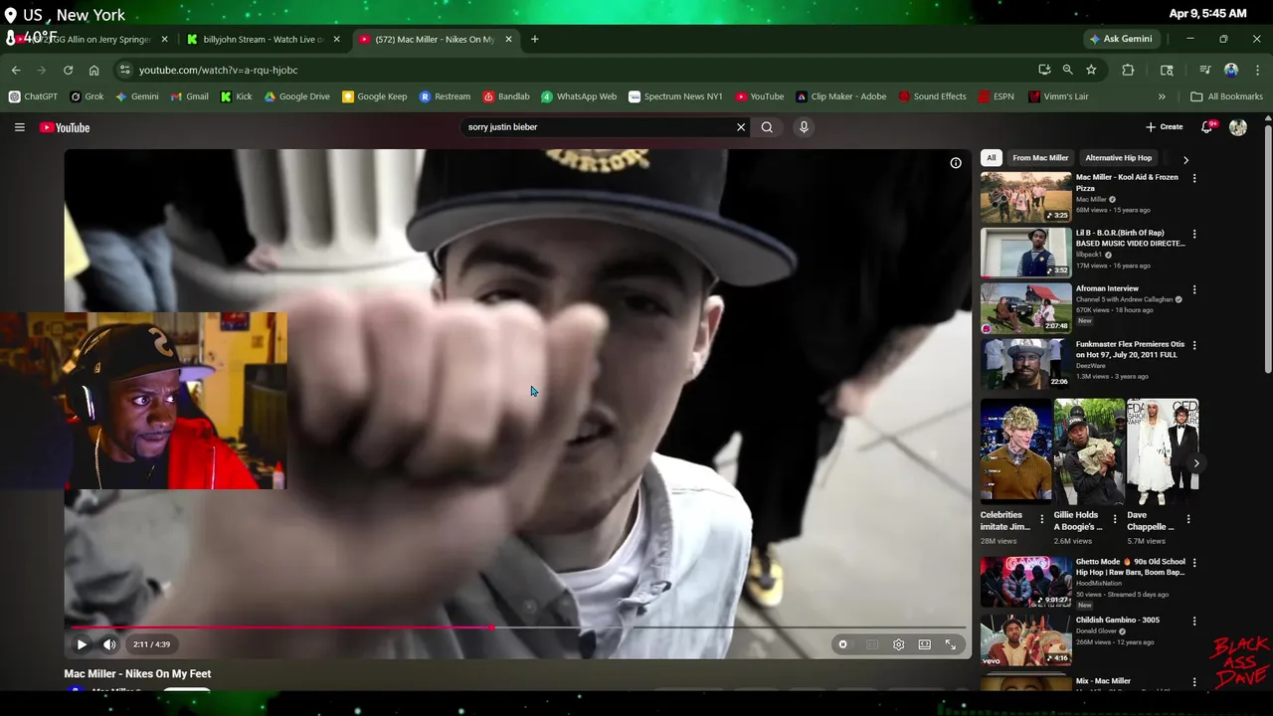Screen dimensions: 1273x716
Task: Open Kick bookmark
Action: (237, 96)
